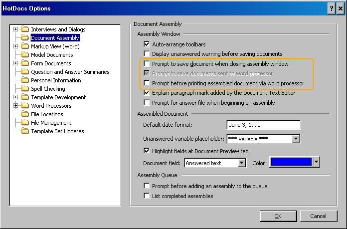Viewport: 347px width, 229px height.
Task: Select the Document Assembly tree item
Action: pyautogui.click(x=55, y=38)
